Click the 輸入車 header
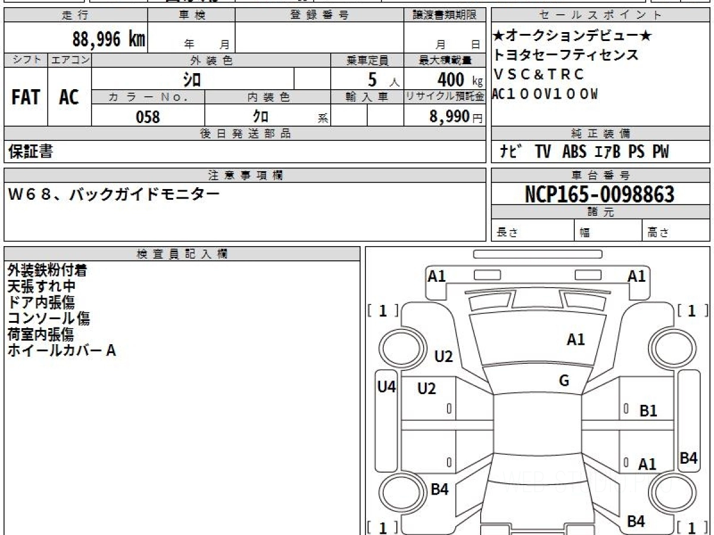The width and height of the screenshot is (714, 535). 367,97
